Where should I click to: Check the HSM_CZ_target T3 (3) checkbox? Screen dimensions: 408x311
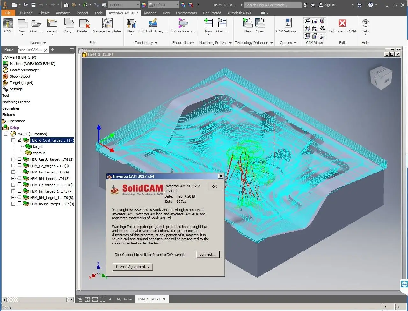click(19, 165)
